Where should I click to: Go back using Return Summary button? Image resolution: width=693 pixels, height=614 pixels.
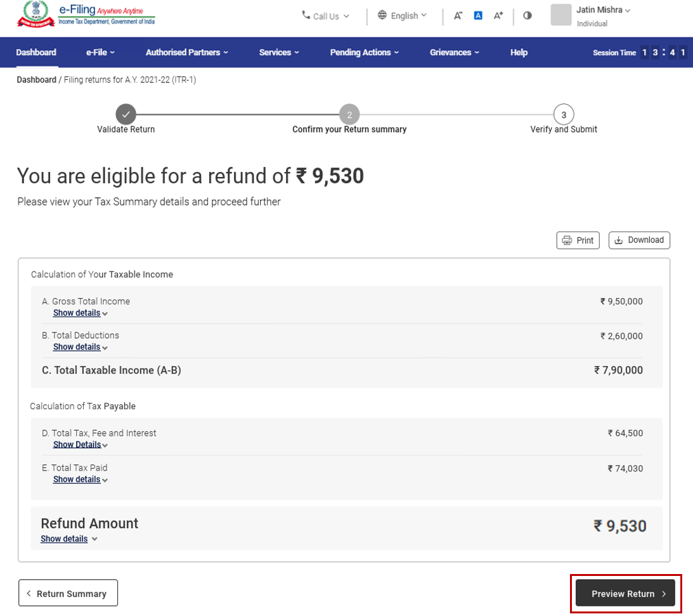(68, 593)
